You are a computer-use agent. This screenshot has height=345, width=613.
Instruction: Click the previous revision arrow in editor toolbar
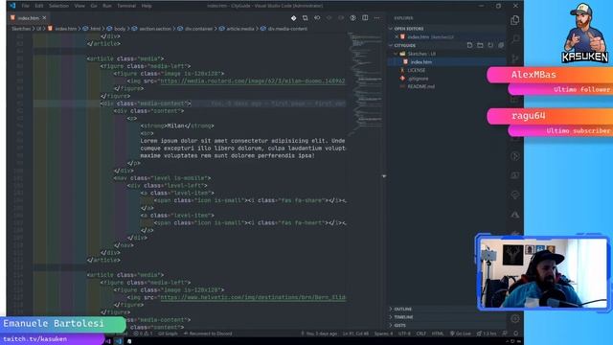[x=317, y=18]
